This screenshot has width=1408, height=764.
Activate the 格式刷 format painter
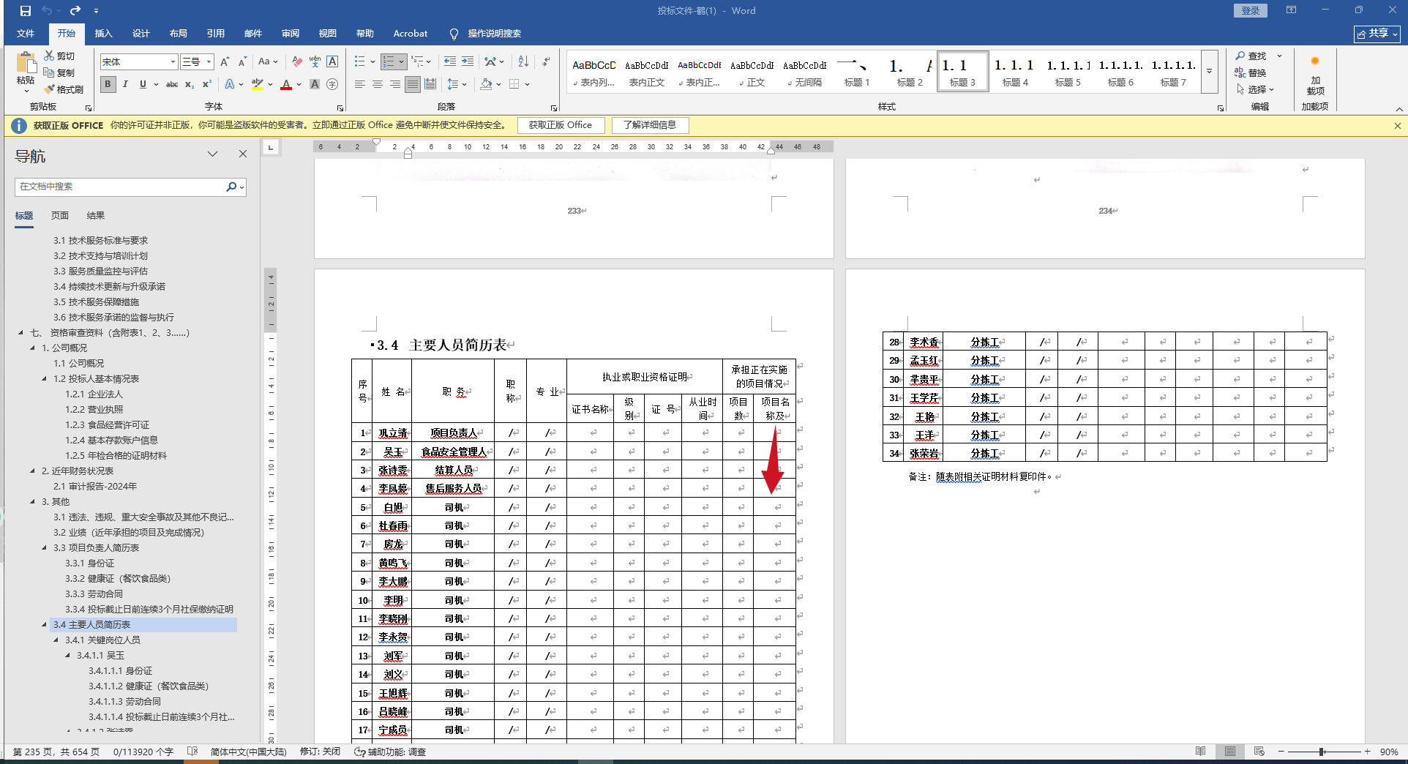click(x=64, y=89)
